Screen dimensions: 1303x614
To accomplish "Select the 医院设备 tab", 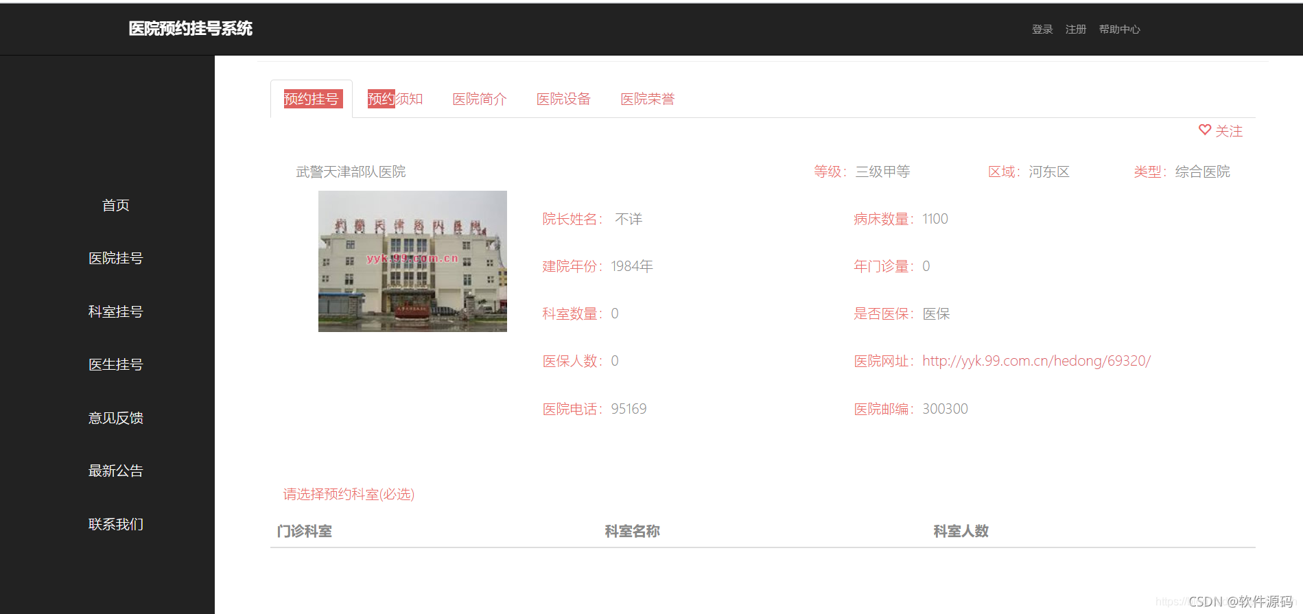I will [563, 99].
